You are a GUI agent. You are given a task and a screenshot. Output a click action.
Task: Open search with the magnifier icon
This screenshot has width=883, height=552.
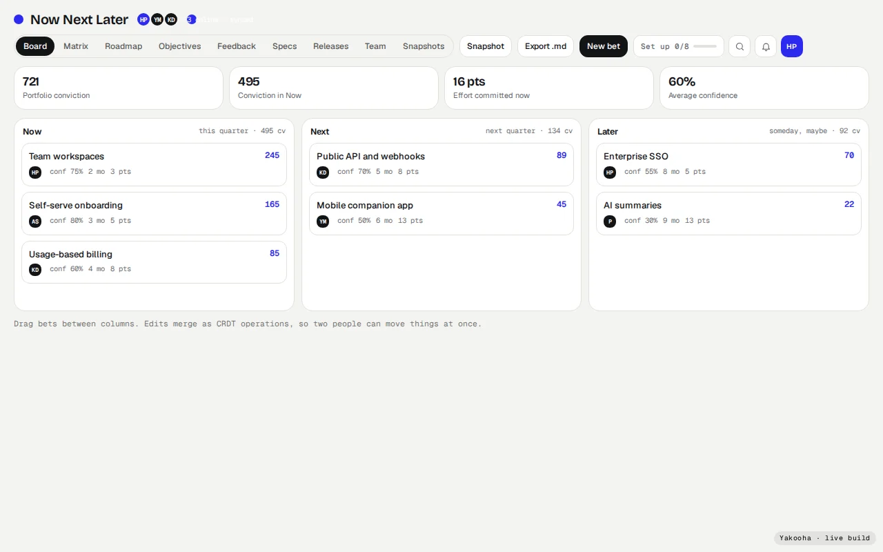(740, 46)
